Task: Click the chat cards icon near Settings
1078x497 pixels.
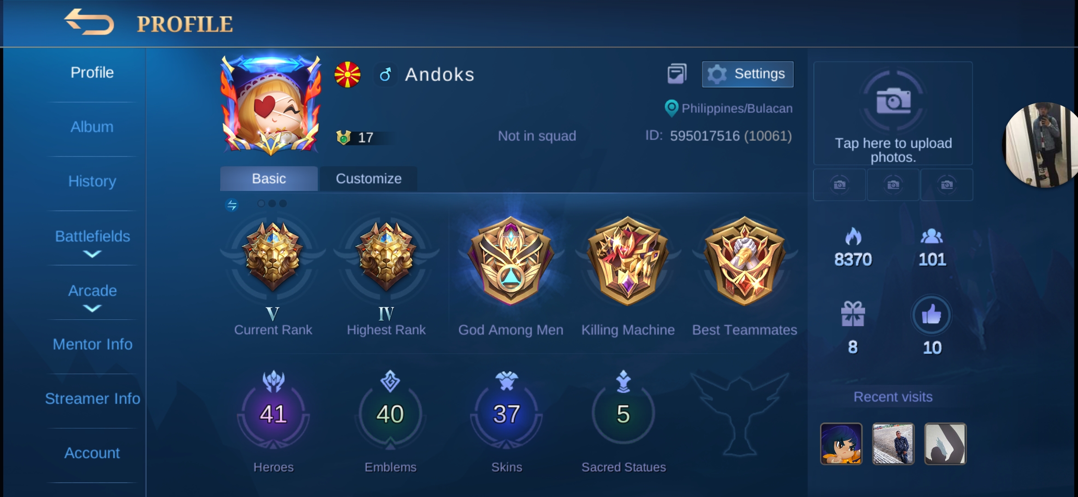Action: click(677, 74)
